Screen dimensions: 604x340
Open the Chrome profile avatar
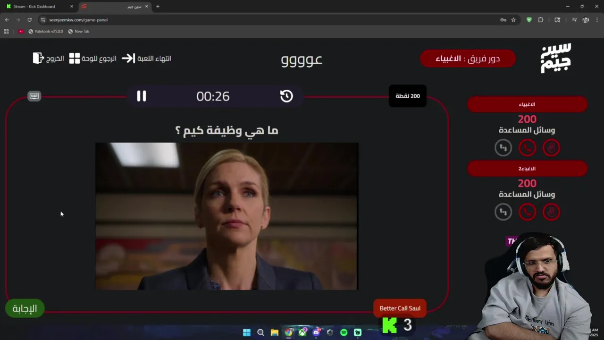pos(586,20)
